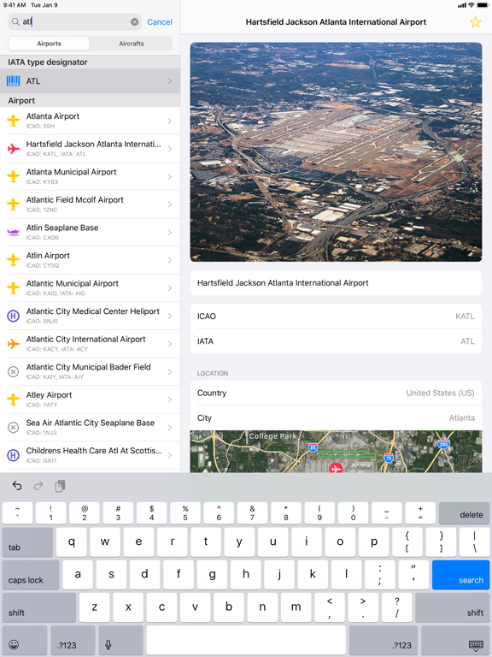Image resolution: width=492 pixels, height=657 pixels.
Task: Select the Country United States row
Action: click(336, 393)
